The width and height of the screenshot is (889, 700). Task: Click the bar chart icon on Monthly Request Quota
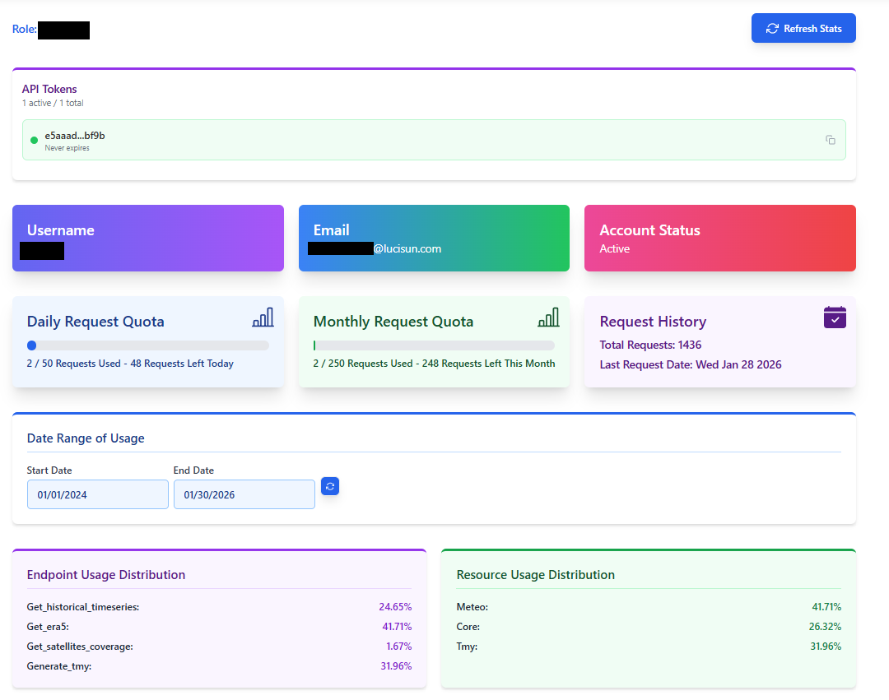click(x=549, y=317)
